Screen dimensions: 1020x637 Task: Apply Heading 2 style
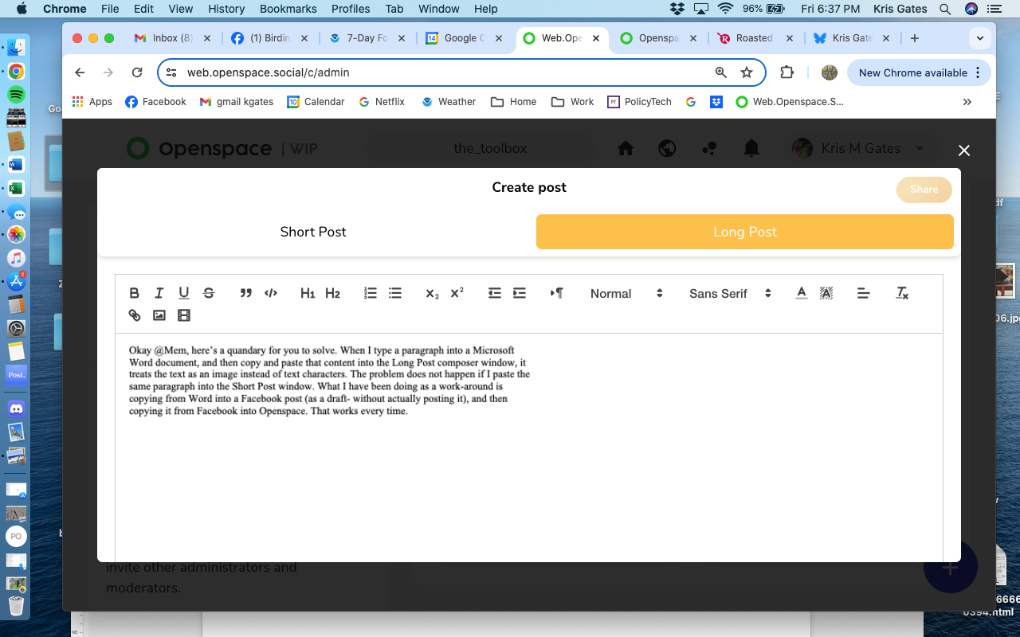point(332,293)
